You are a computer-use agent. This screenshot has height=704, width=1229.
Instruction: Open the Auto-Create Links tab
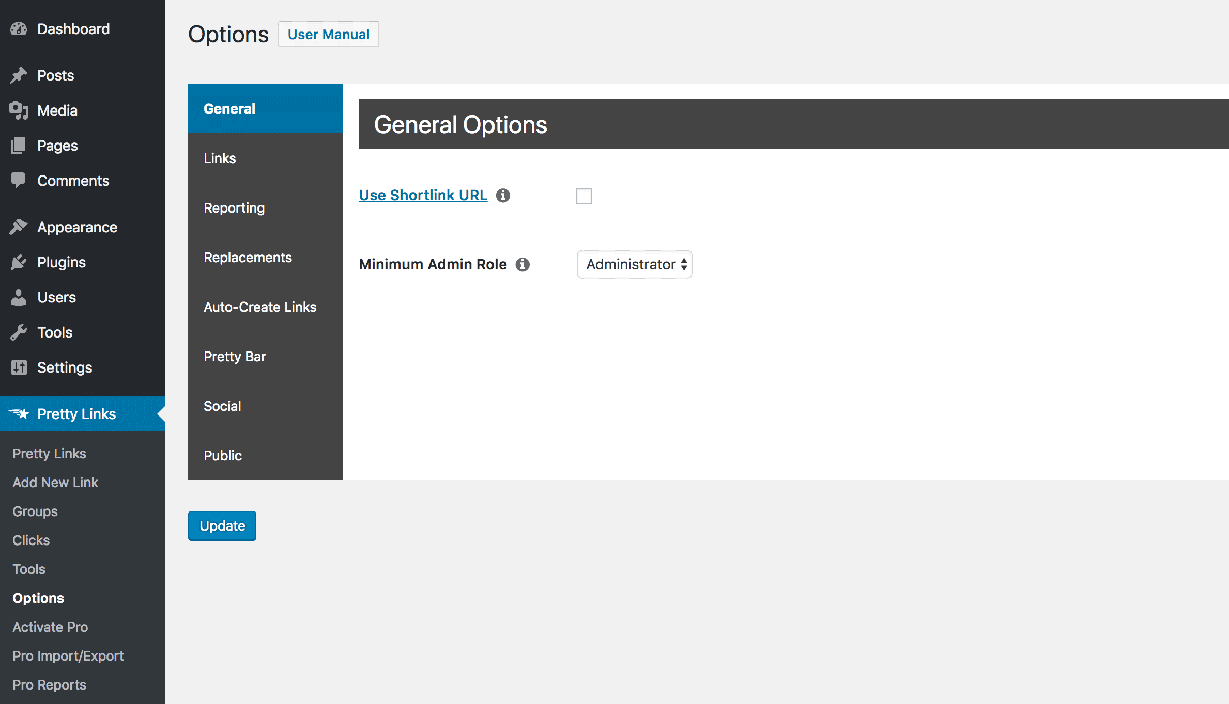point(260,307)
